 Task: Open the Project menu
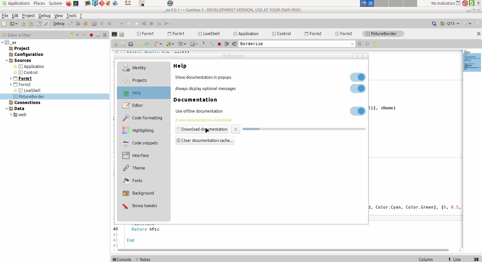click(28, 16)
